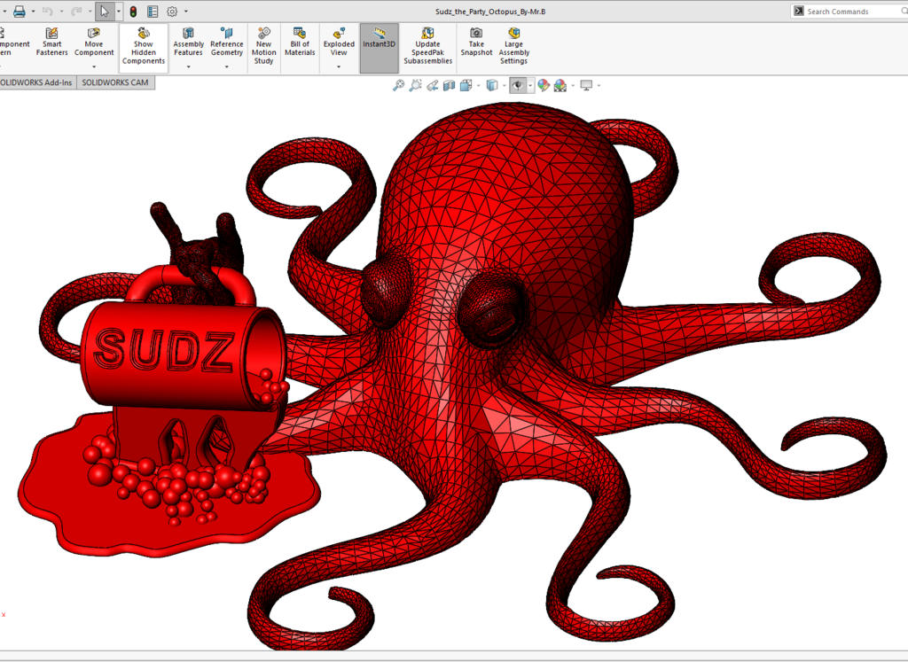Create a New Motion Study
This screenshot has width=908, height=662.
[x=263, y=44]
